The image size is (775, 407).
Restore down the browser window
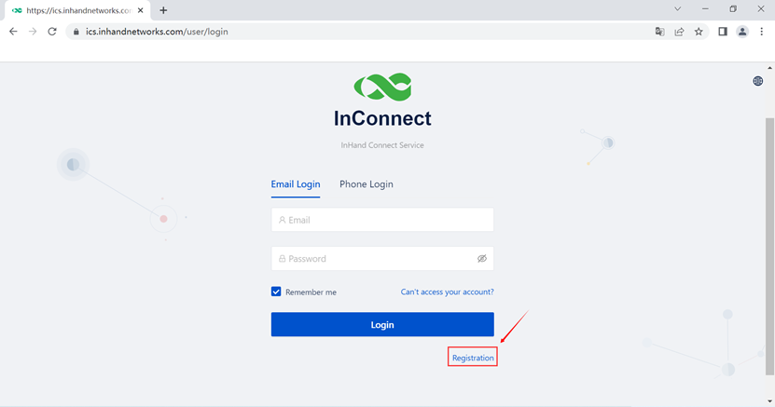733,9
